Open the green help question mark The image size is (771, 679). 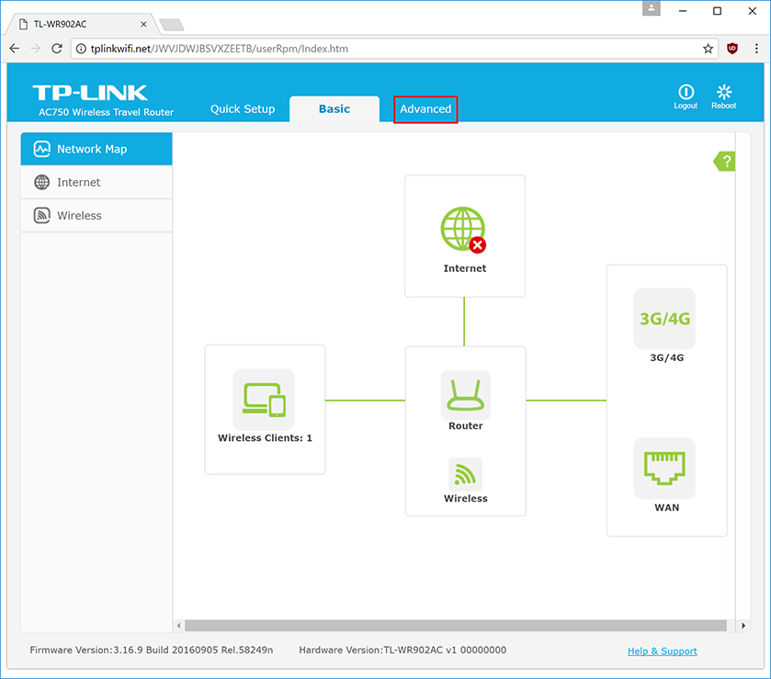coord(724,162)
